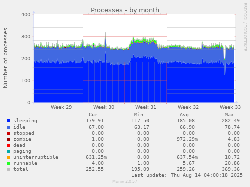Viewport: 250px width, 187px height.
Task: Click the dead legend color swatch
Action: 9,145
